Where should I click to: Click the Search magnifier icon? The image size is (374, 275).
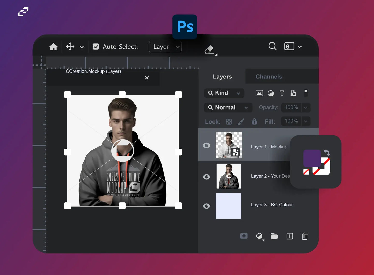click(272, 46)
